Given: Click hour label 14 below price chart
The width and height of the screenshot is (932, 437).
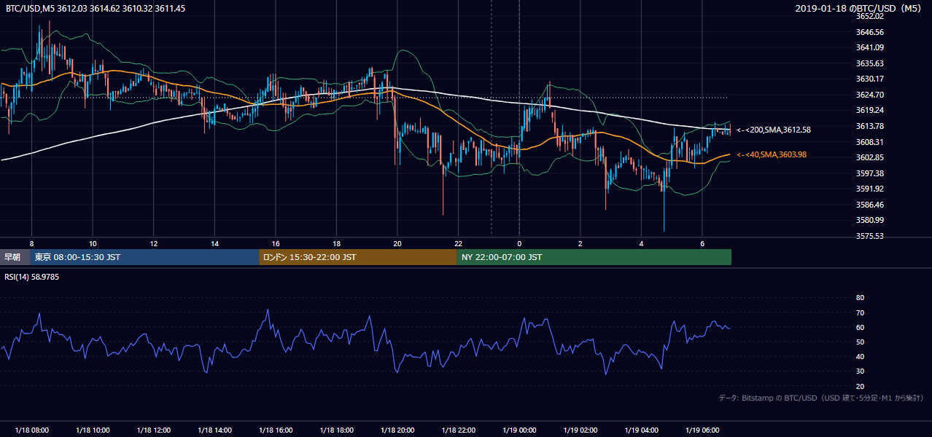Looking at the screenshot, I should (214, 243).
